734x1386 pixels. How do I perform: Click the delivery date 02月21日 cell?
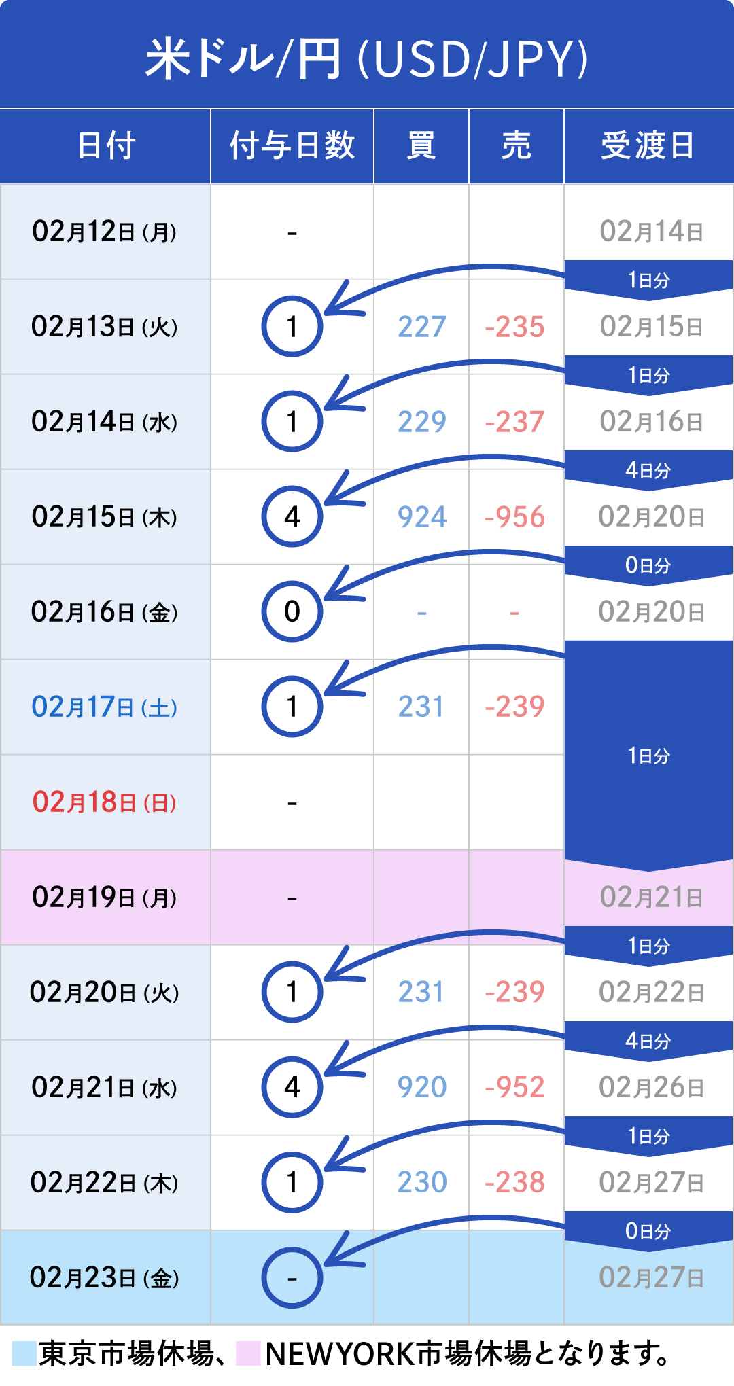pos(650,898)
